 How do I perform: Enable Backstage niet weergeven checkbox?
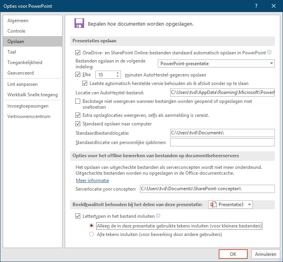[x=78, y=101]
